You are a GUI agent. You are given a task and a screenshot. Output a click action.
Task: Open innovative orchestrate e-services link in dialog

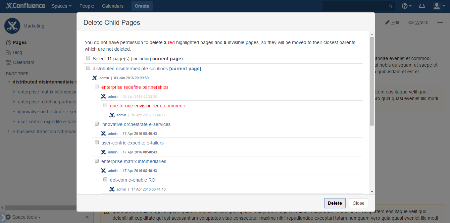tap(136, 124)
